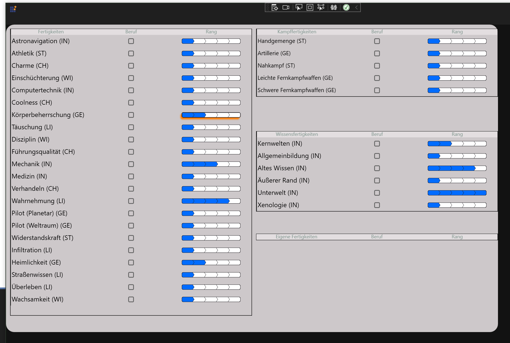Tick the Beruf checkbox for Mechanik (IN)

(x=131, y=164)
